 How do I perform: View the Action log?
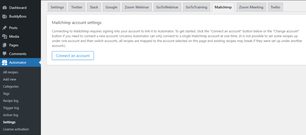click(x=10, y=115)
